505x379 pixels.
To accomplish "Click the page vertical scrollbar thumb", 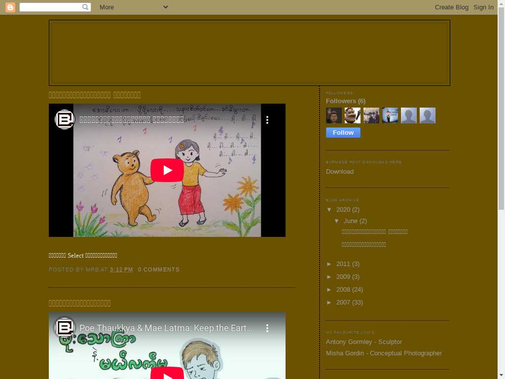I will coord(501,108).
